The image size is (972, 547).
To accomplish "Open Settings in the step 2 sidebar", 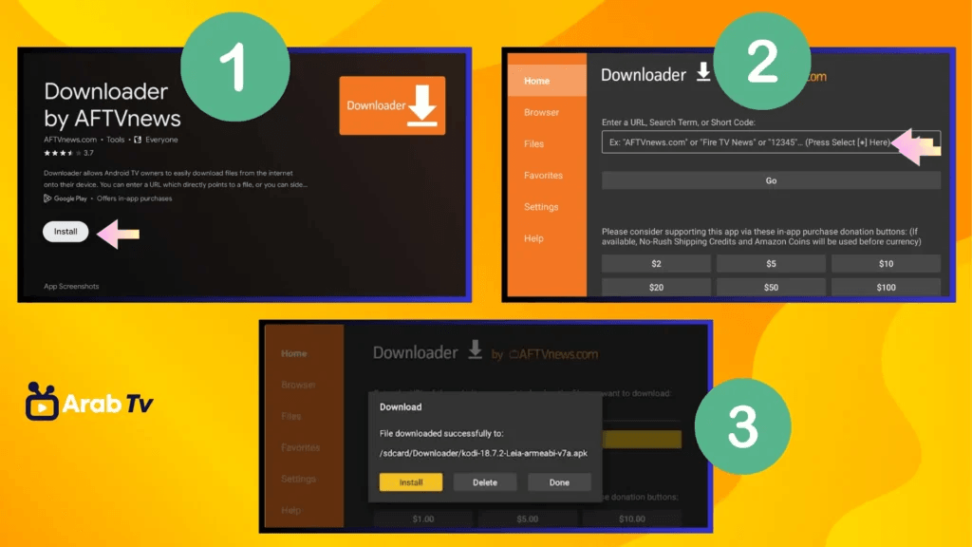I will (x=541, y=207).
